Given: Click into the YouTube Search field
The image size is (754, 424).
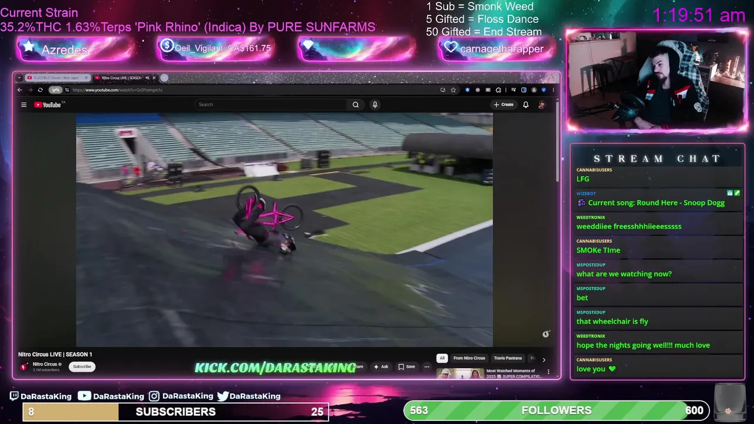Looking at the screenshot, I should [x=272, y=105].
